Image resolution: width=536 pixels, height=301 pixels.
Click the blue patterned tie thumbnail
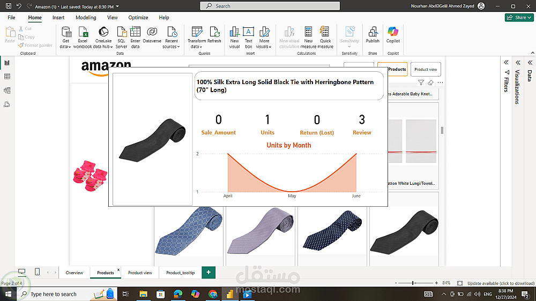(x=189, y=231)
